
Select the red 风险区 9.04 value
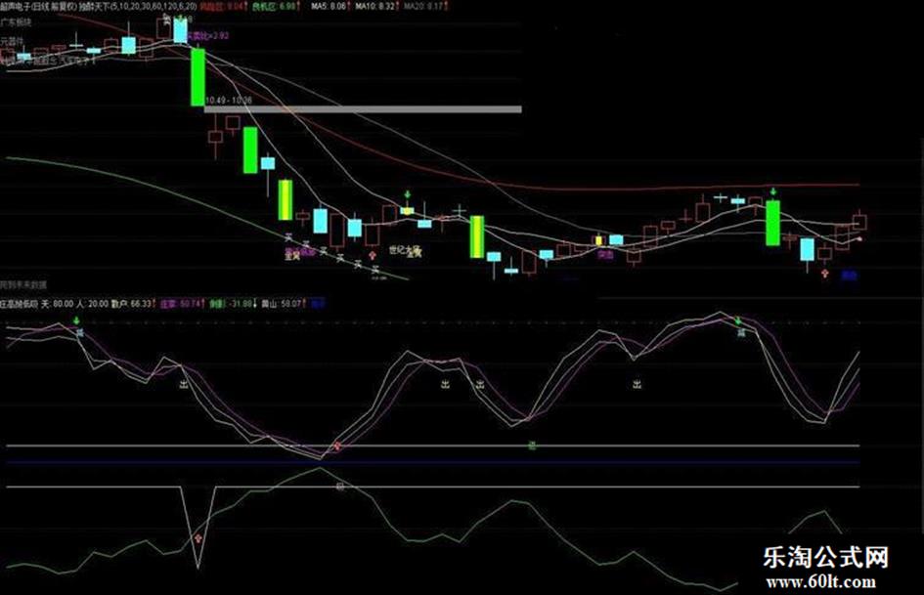225,7
